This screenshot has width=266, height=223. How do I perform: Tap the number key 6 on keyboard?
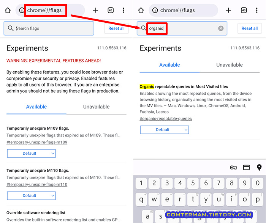coord(206,183)
